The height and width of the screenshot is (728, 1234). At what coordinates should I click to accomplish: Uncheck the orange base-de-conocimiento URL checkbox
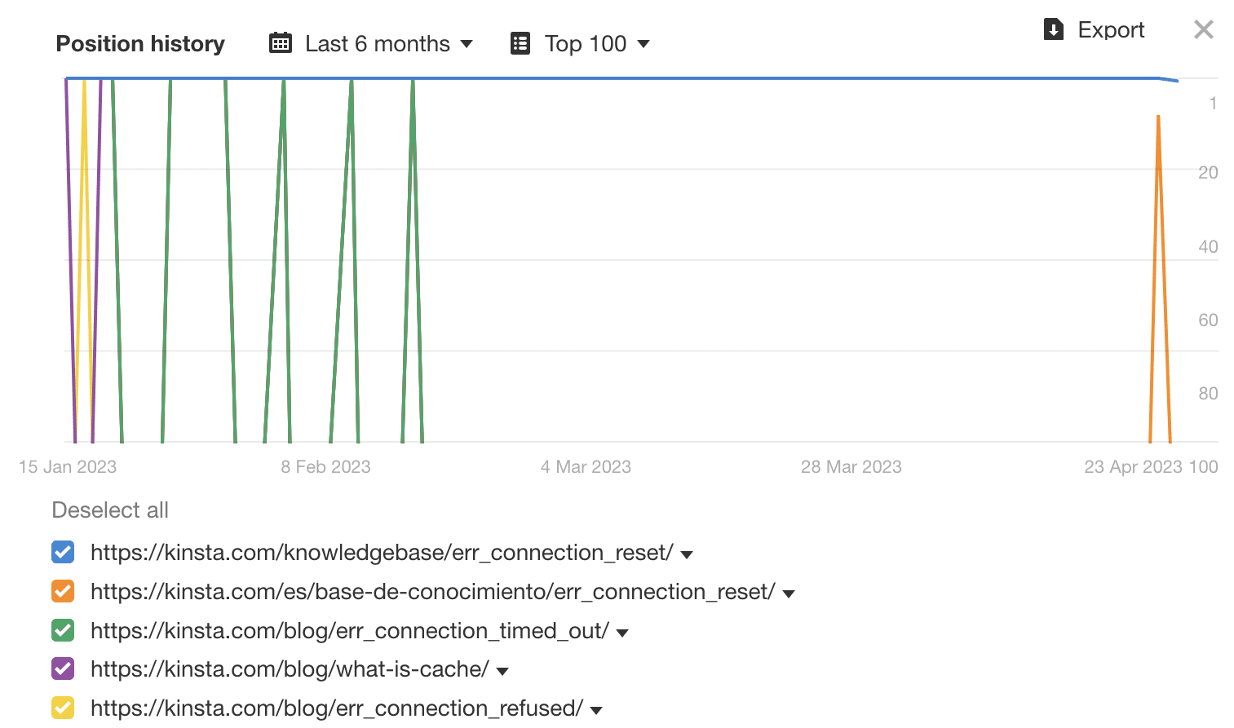(x=63, y=591)
